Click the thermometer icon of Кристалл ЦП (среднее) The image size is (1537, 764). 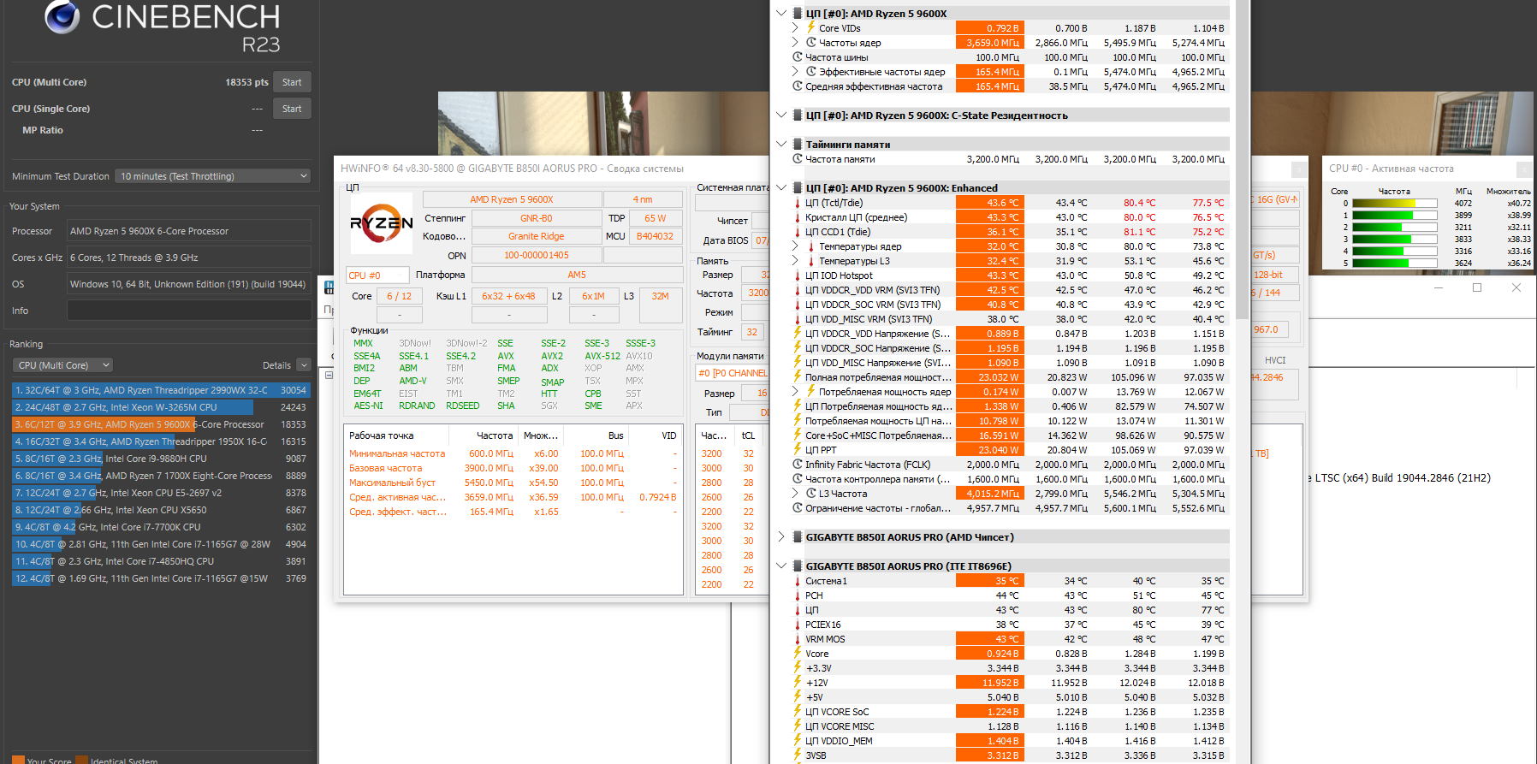point(797,217)
